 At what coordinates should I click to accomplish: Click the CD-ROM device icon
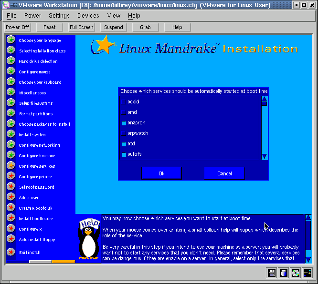coord(296,273)
